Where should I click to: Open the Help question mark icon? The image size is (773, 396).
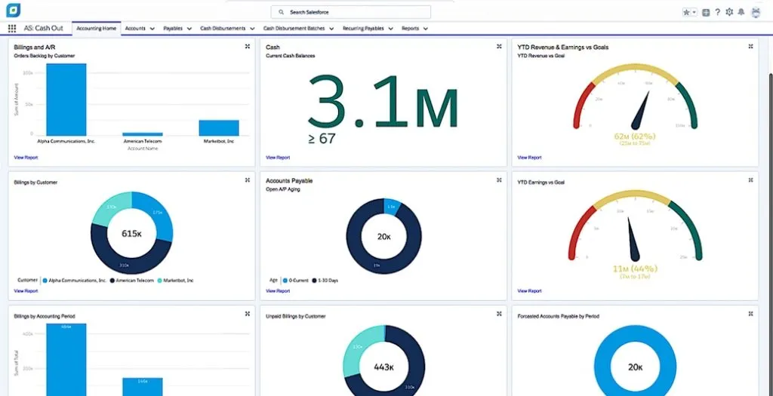[x=718, y=12]
